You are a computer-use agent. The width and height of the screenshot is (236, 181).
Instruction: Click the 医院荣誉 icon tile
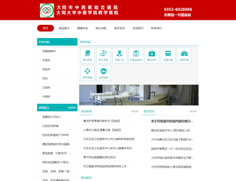(88, 73)
